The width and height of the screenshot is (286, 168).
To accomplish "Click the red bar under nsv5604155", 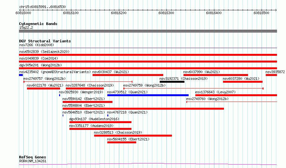I will coord(122,142).
